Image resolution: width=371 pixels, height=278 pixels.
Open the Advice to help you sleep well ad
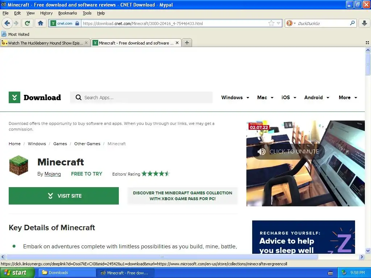304,237
